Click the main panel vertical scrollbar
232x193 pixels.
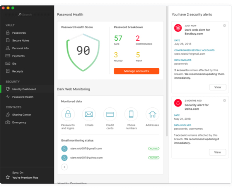tap(167, 71)
